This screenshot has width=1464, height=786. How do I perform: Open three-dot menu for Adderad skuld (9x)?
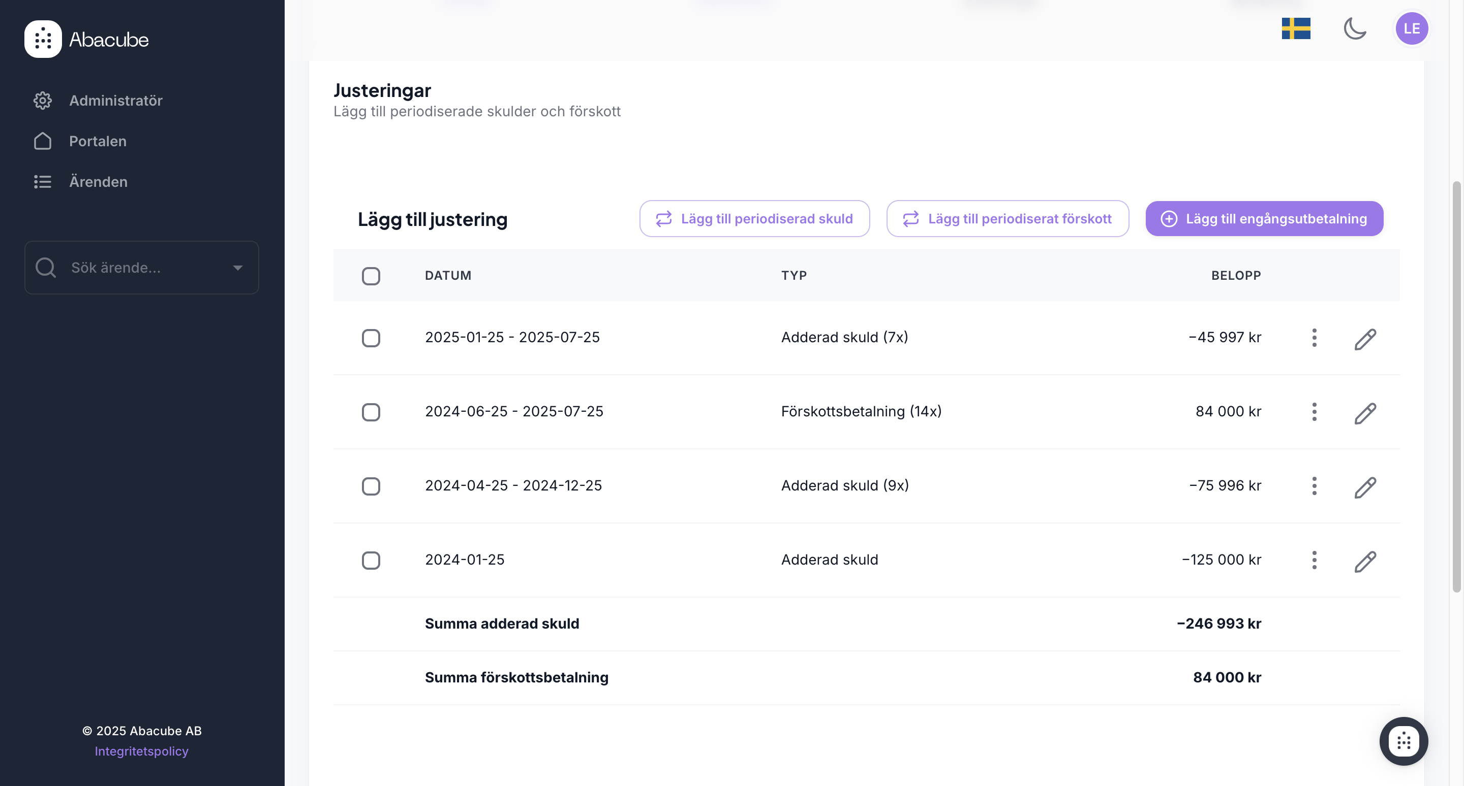click(1314, 486)
